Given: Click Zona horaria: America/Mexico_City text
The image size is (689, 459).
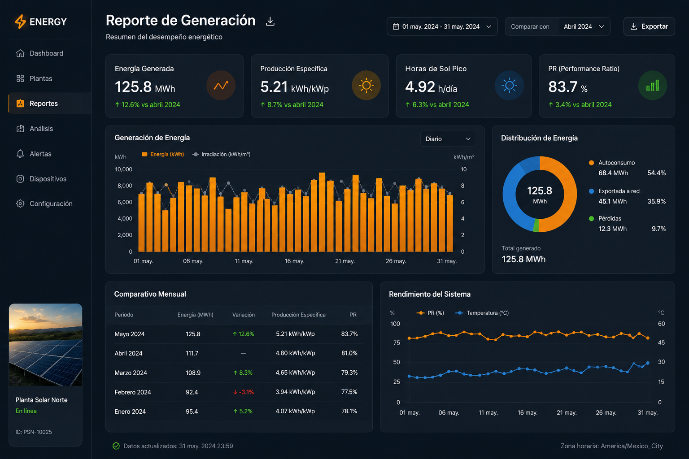Looking at the screenshot, I should pyautogui.click(x=611, y=446).
